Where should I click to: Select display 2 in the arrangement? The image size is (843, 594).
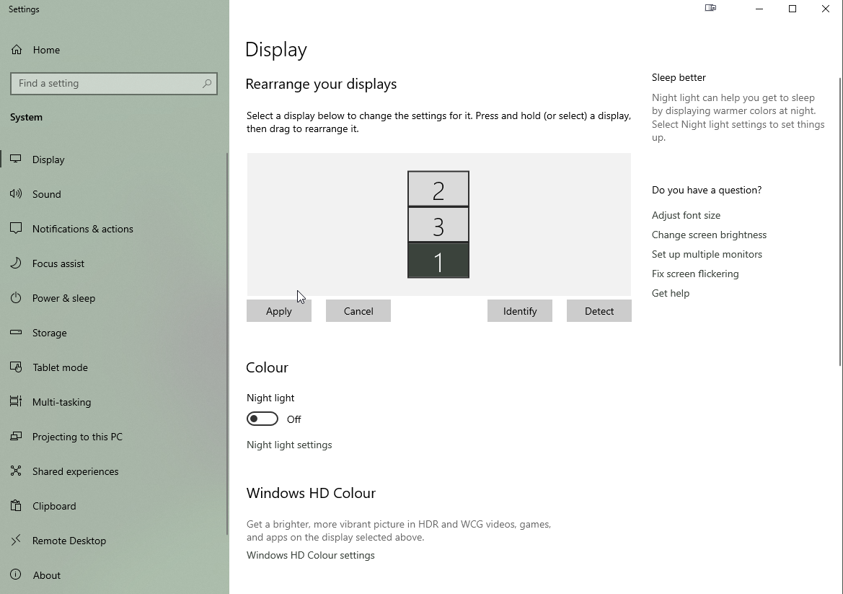coord(438,189)
